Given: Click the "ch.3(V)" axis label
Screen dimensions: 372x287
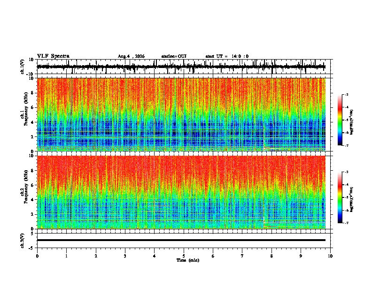Looking at the screenshot, I should (23, 241).
